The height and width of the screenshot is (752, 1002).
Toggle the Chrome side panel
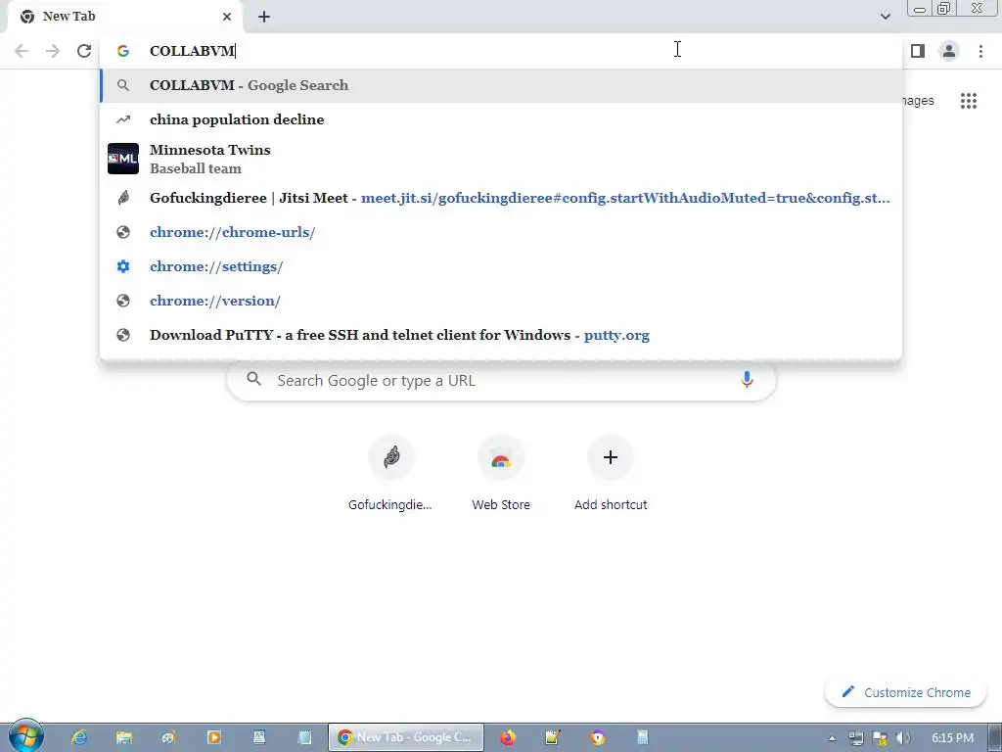click(918, 51)
